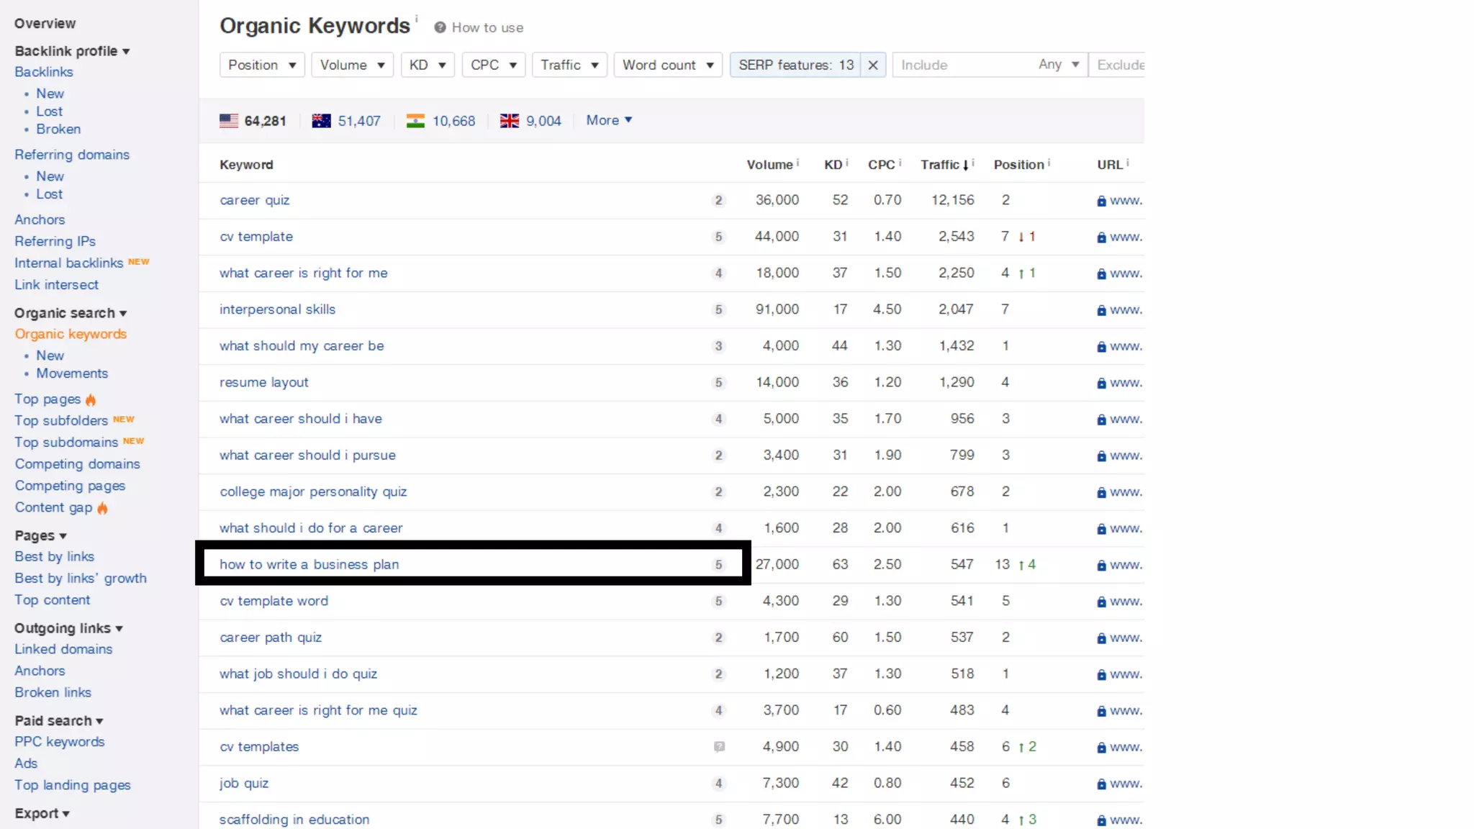Open keyword link 'how to write a business plan'
The width and height of the screenshot is (1474, 829).
pyautogui.click(x=309, y=565)
